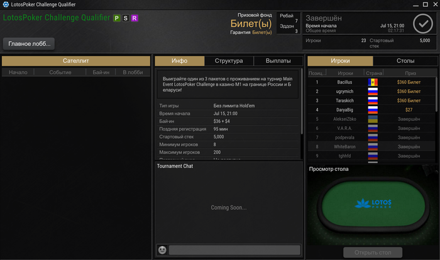This screenshot has width=440, height=260.
Task: Switch to the Инфо tab
Action: pyautogui.click(x=180, y=61)
